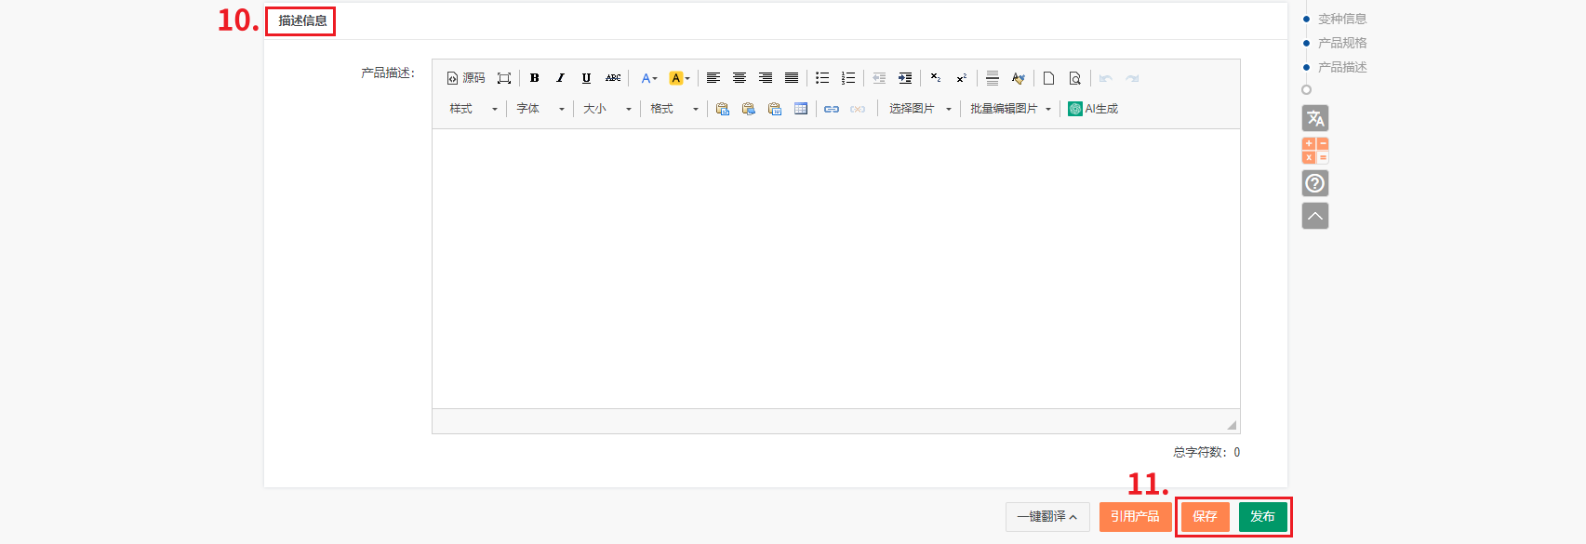Undo the last edit

tap(1106, 78)
